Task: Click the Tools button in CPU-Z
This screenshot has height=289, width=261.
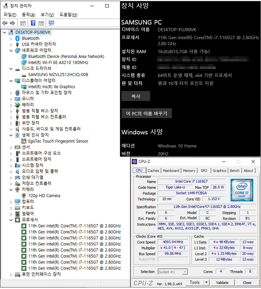Action: [195, 282]
